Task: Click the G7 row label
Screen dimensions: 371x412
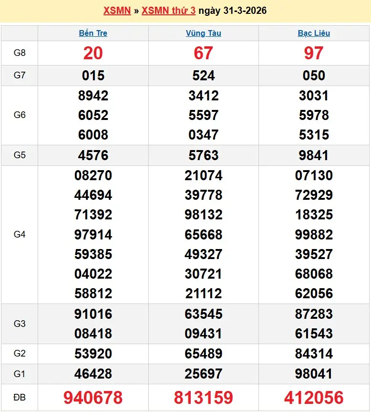Action: click(x=20, y=76)
